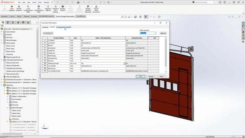The width and height of the screenshot is (245, 138).
Task: Click OK in Summary Information dialog
Action: coord(140,77)
